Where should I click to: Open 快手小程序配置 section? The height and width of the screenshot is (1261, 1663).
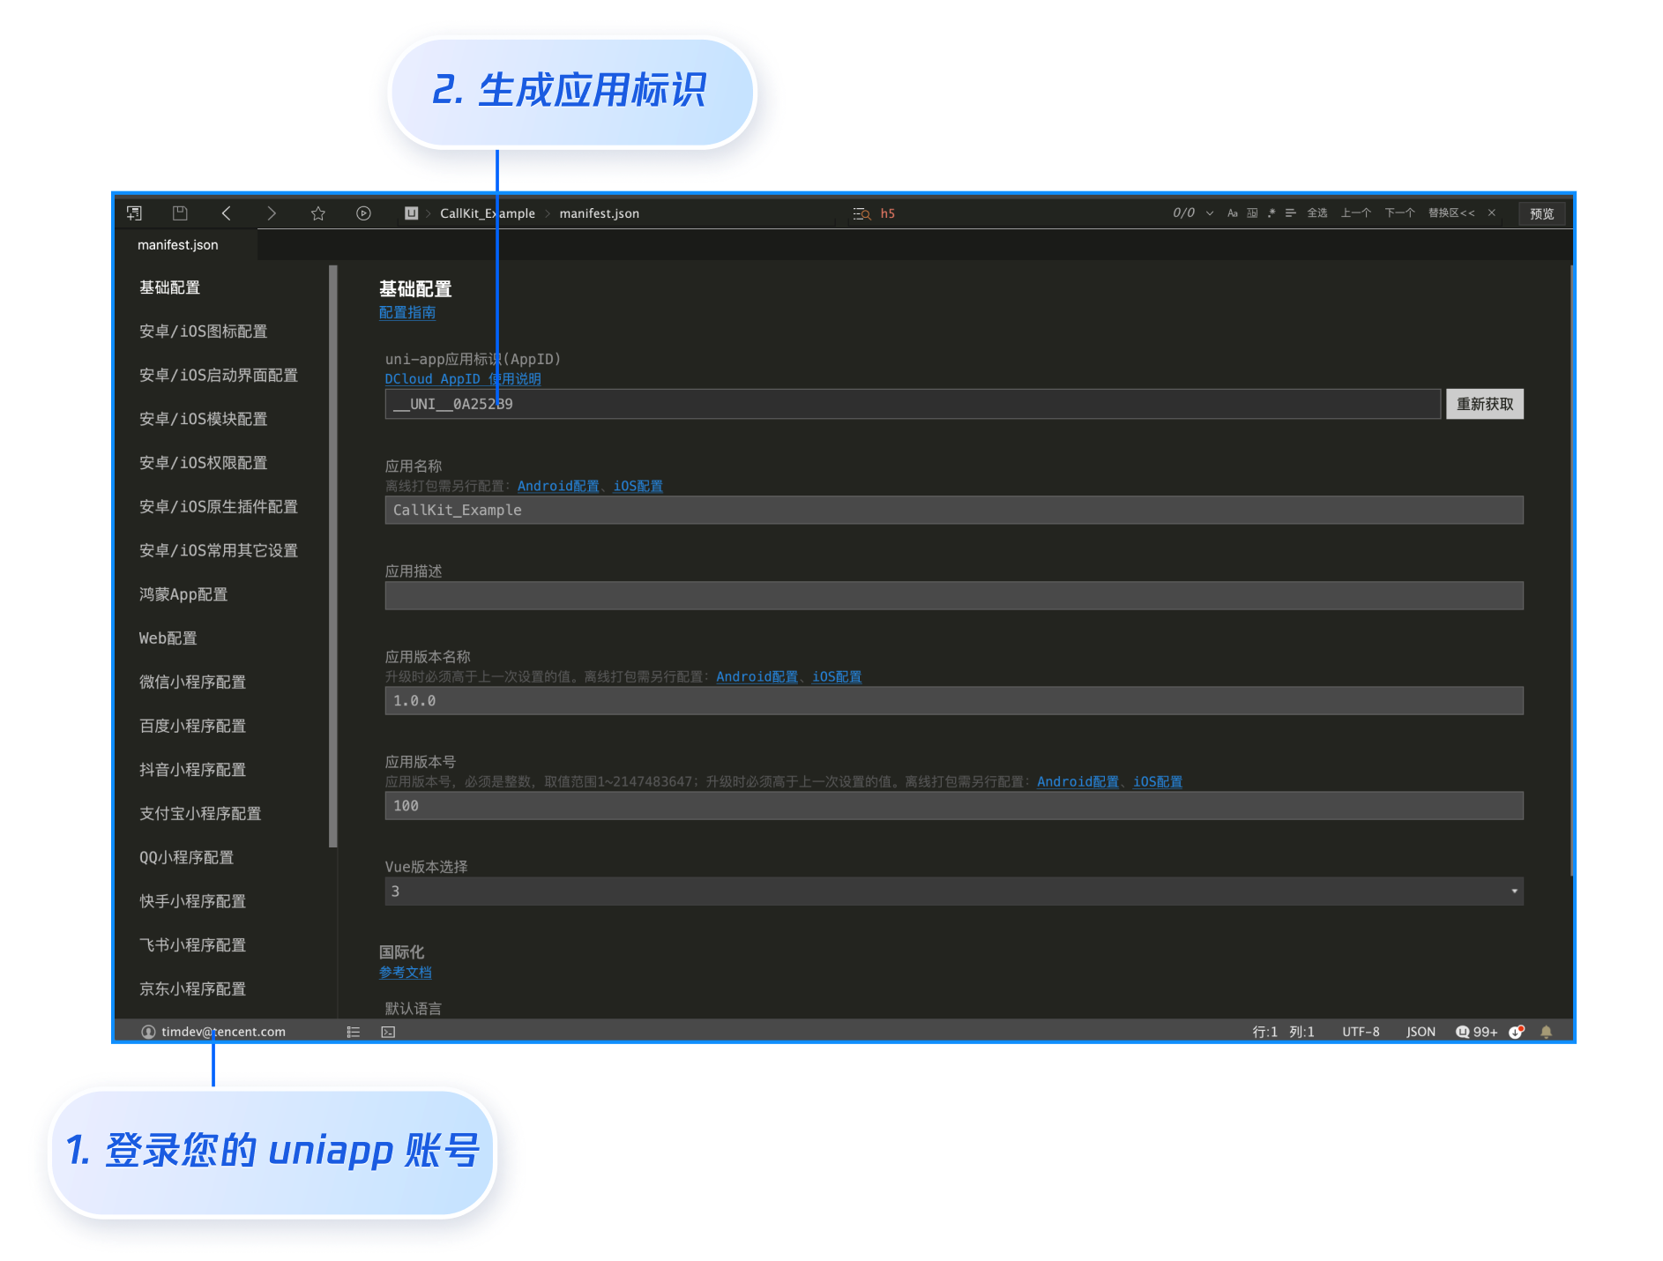[192, 901]
